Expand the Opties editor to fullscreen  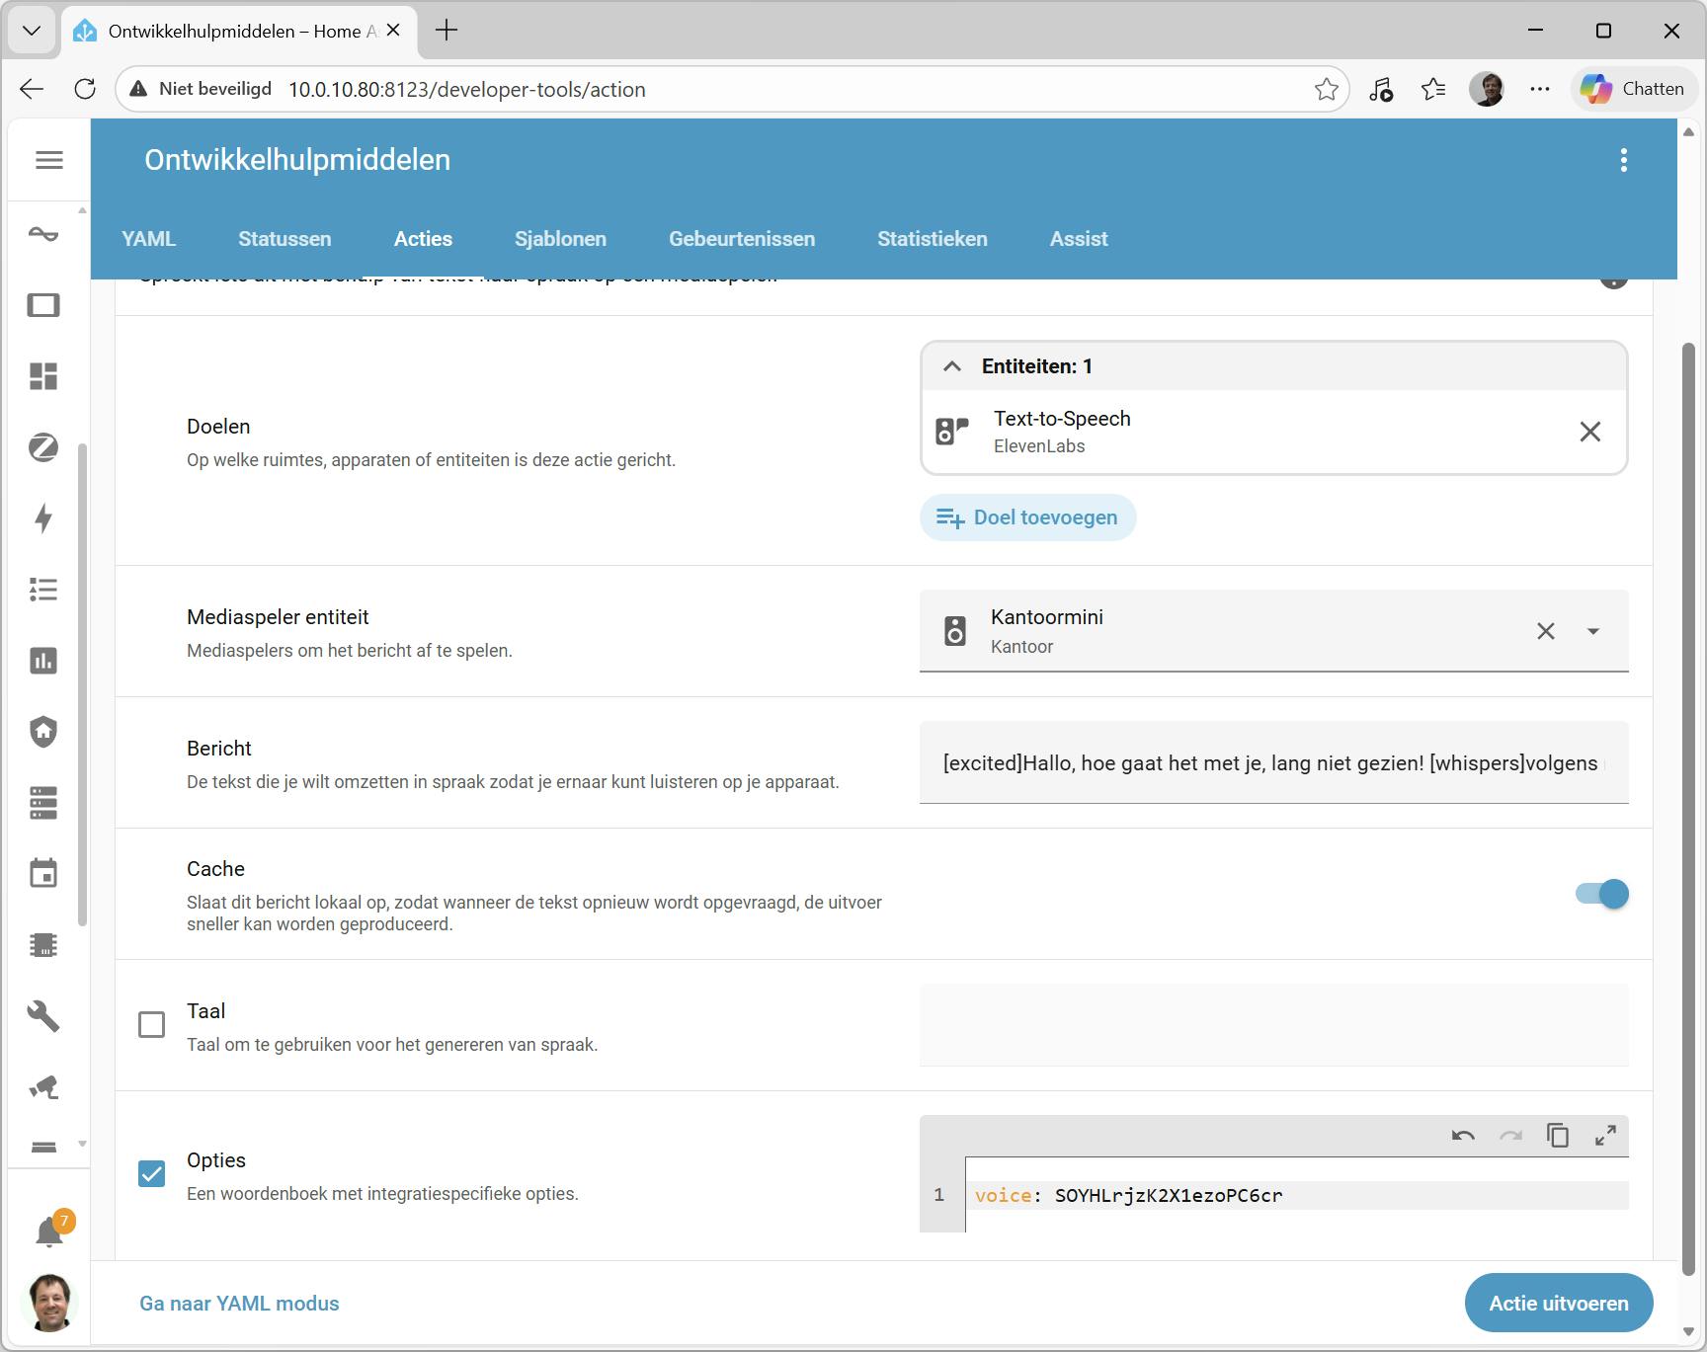(1605, 1136)
